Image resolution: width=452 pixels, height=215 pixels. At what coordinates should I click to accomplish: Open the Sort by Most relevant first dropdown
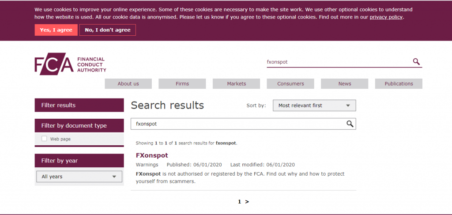click(314, 106)
